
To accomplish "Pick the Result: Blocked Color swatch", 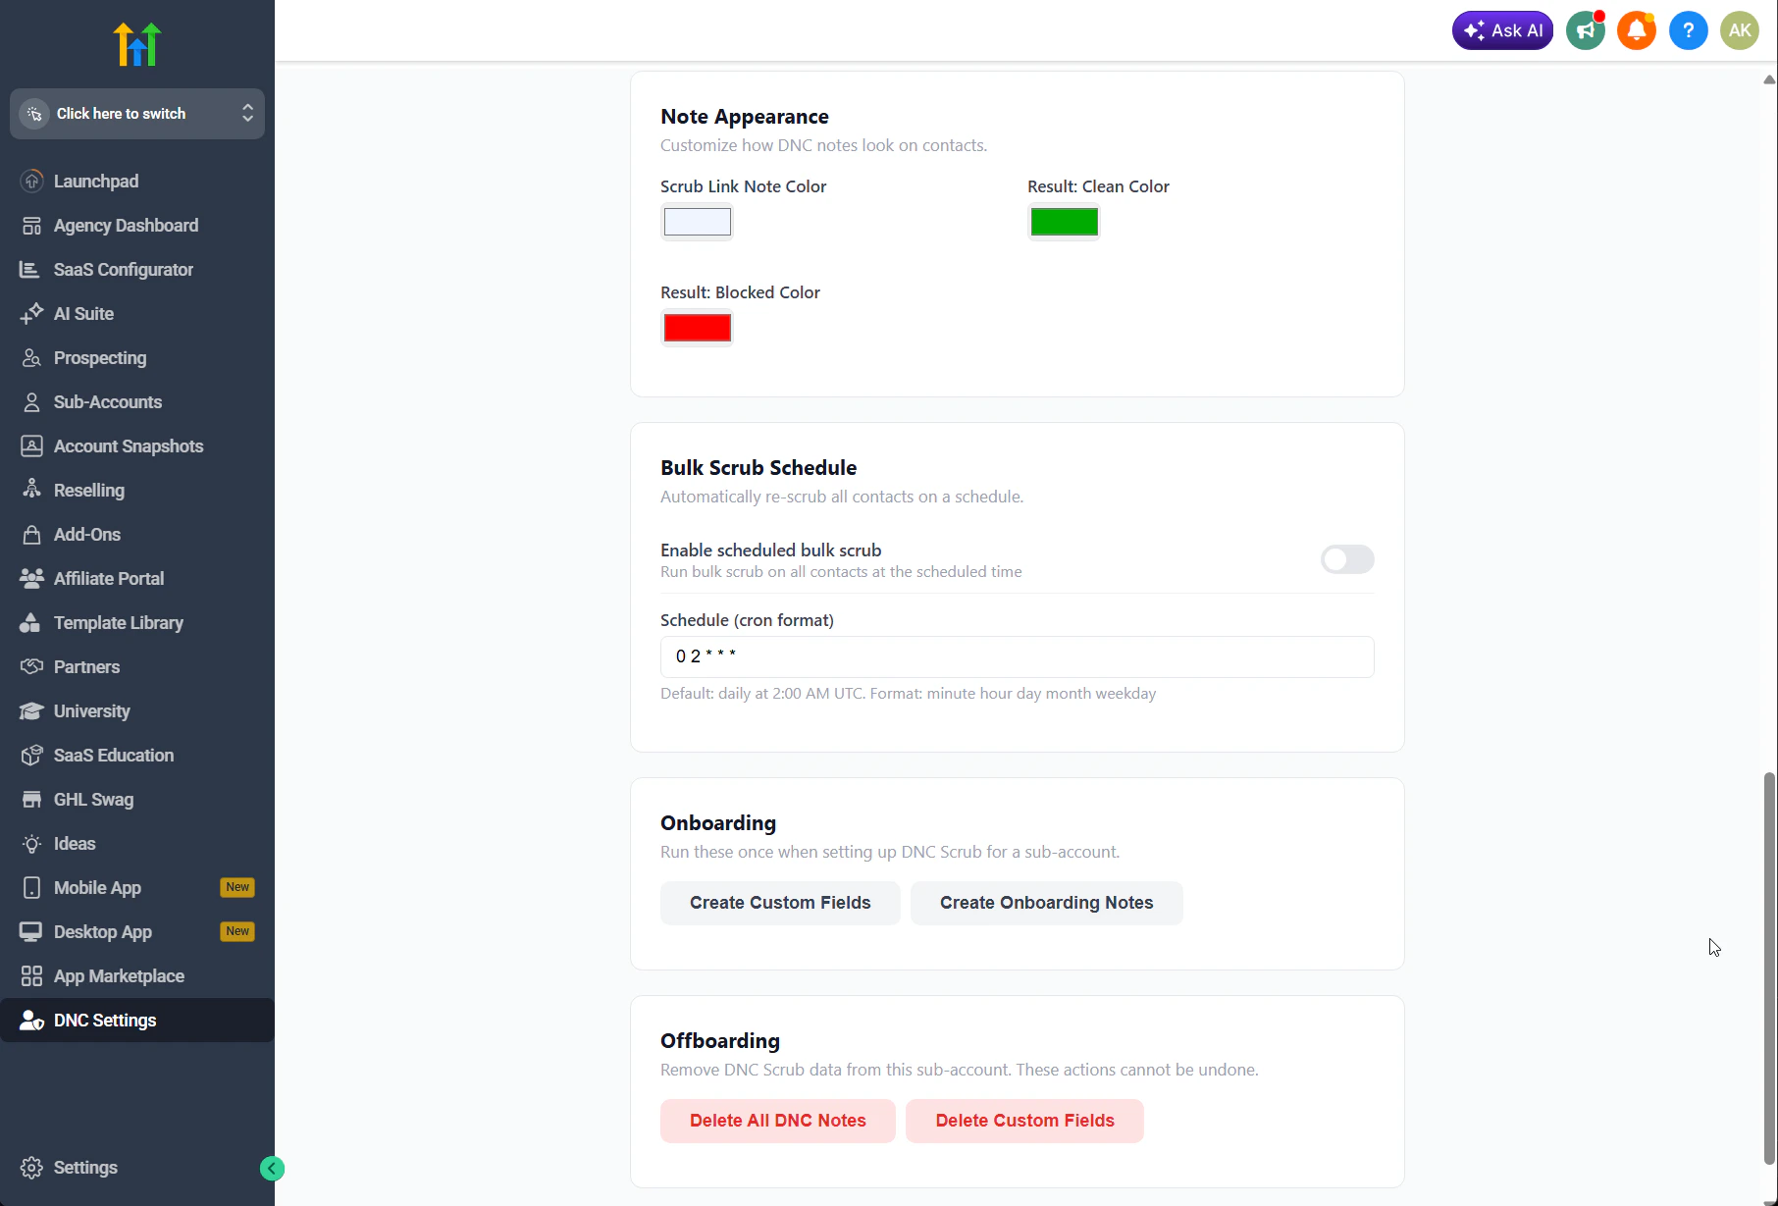I will 697,328.
